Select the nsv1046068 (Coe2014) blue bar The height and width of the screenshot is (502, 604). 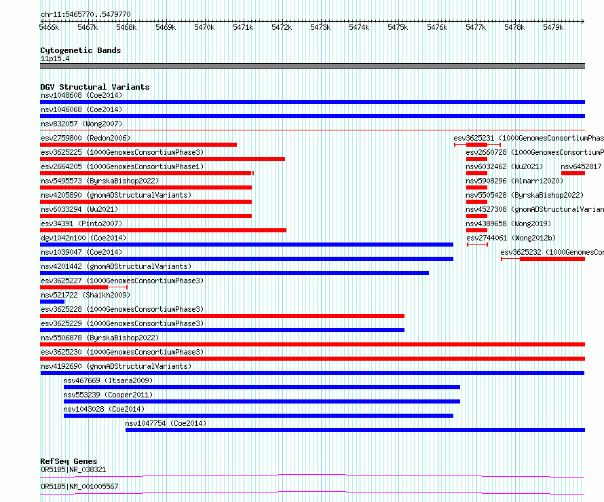[x=312, y=116]
